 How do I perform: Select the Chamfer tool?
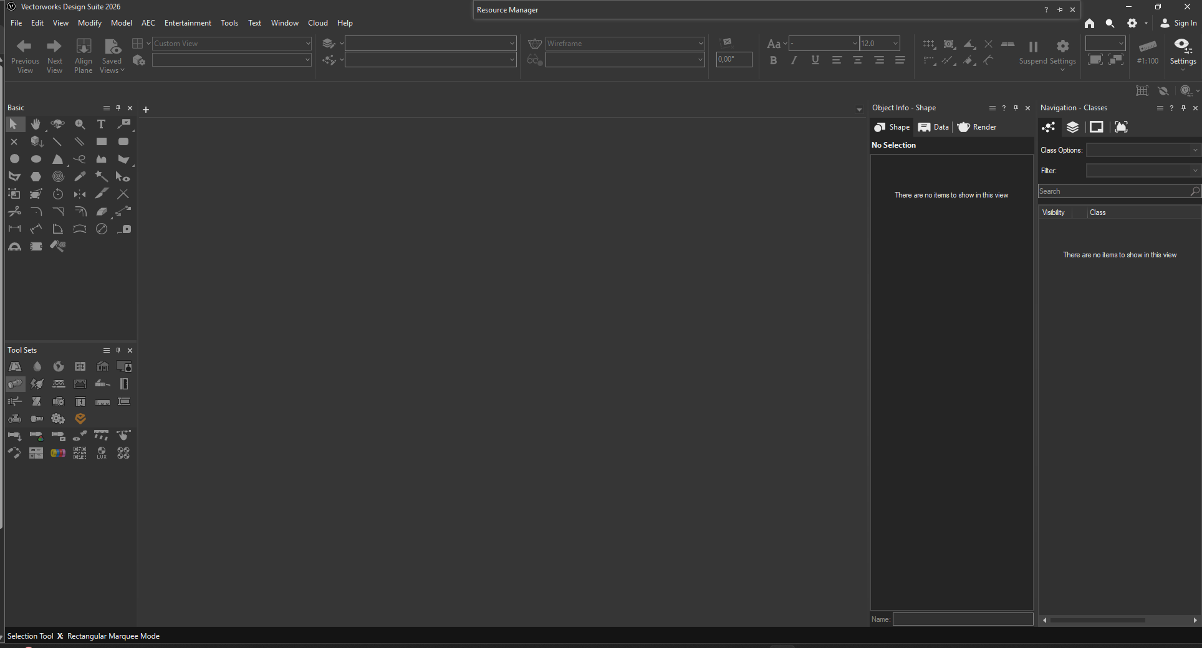coord(57,212)
